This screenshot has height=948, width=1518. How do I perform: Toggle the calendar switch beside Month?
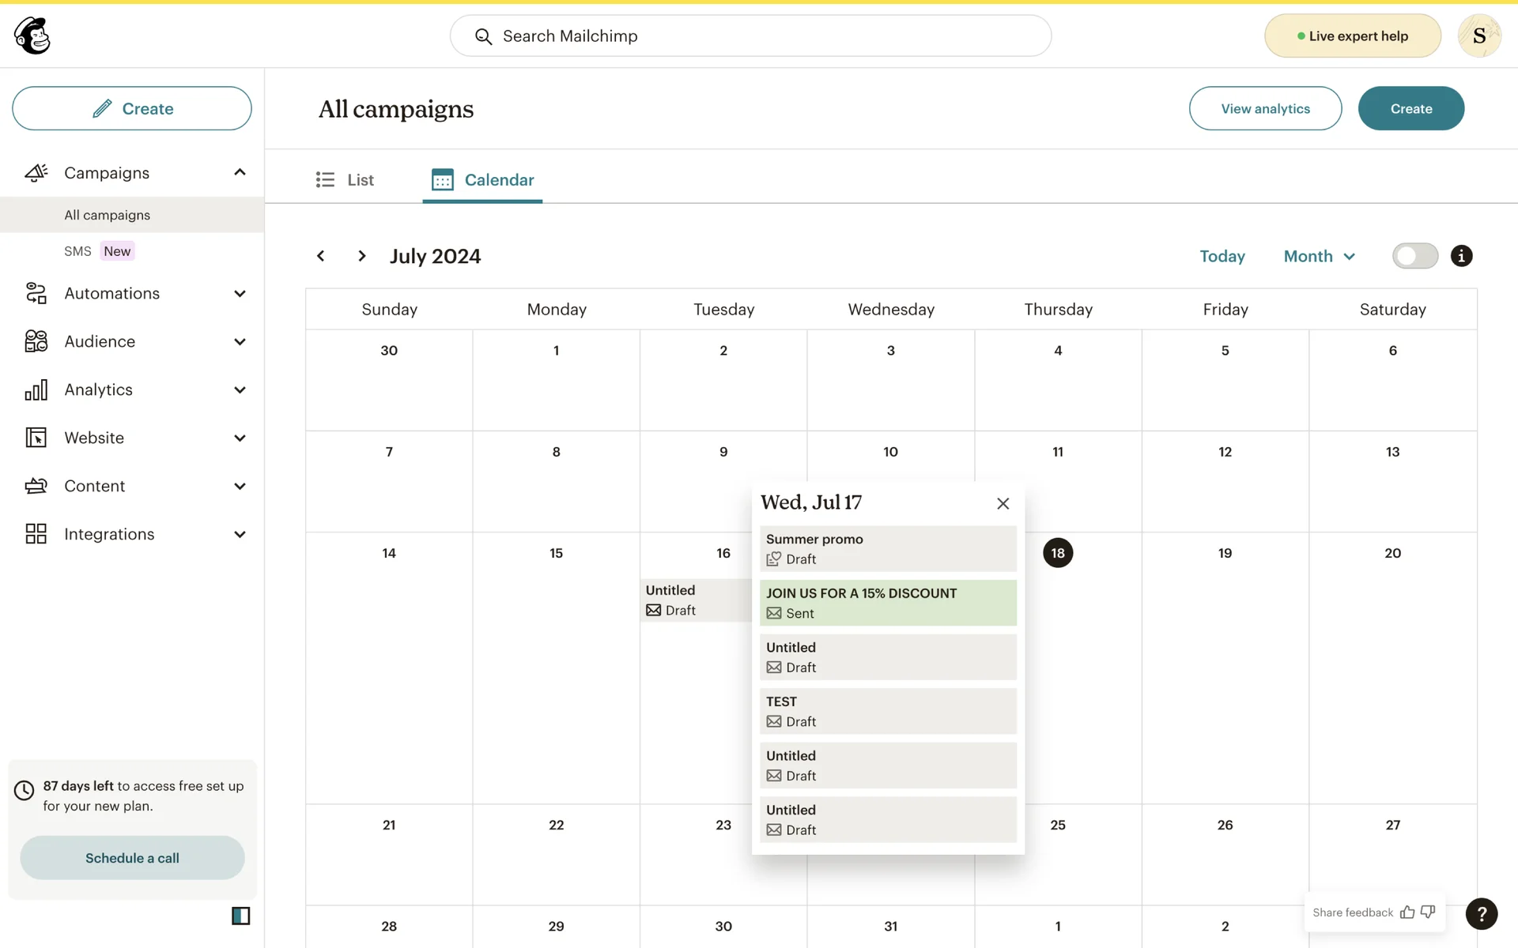click(x=1414, y=256)
